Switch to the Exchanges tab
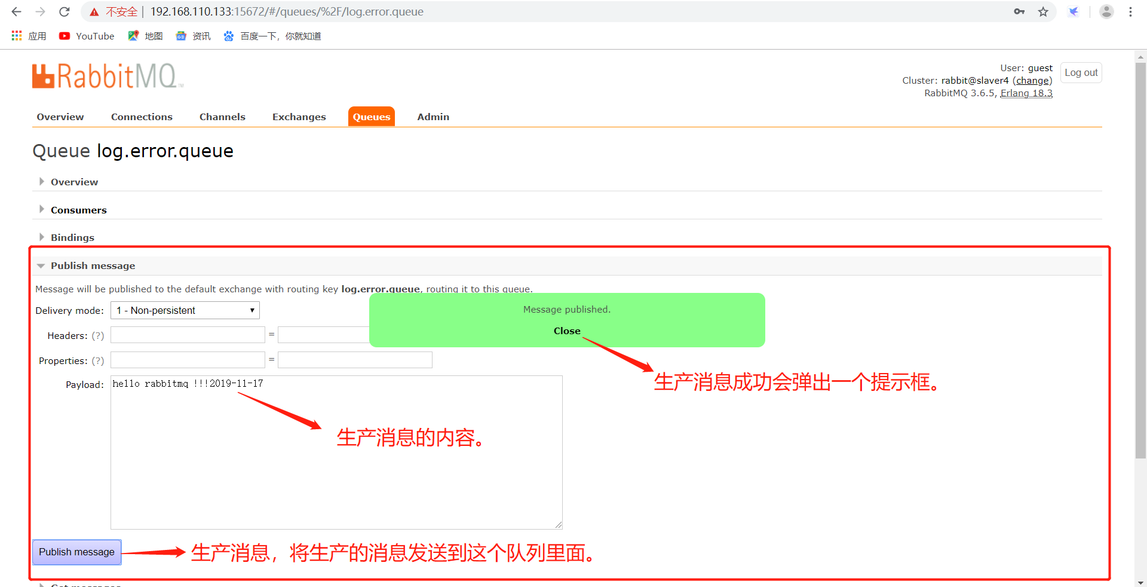This screenshot has width=1147, height=587. coord(299,117)
